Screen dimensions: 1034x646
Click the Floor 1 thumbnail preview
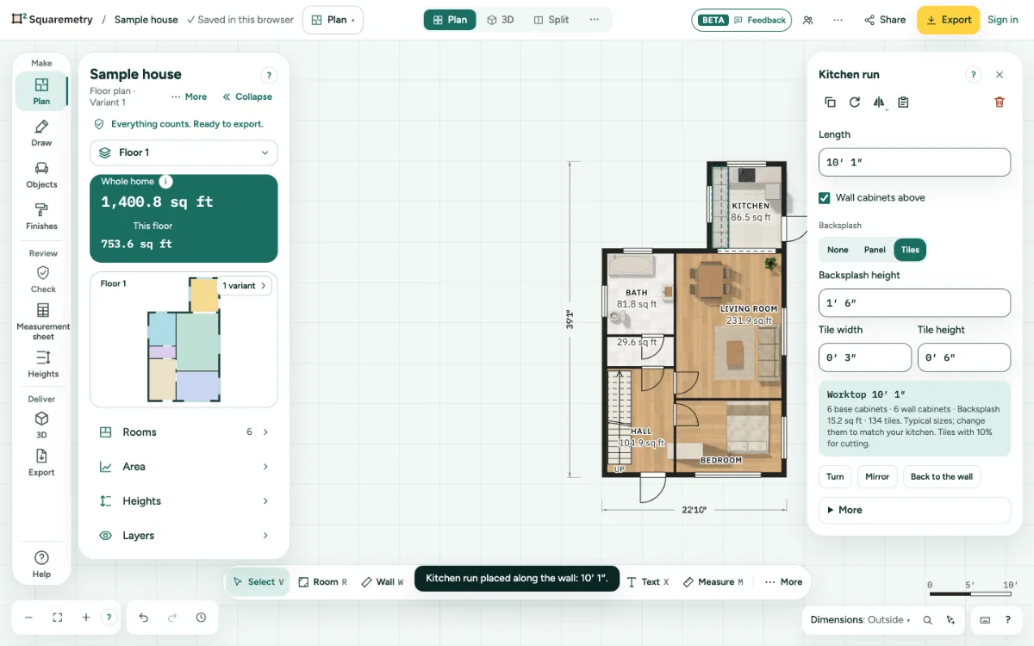coord(184,339)
